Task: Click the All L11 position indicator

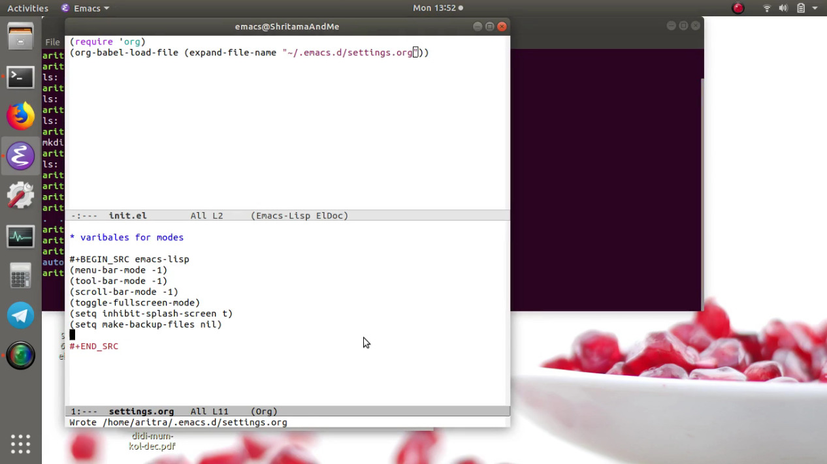Action: pyautogui.click(x=209, y=411)
